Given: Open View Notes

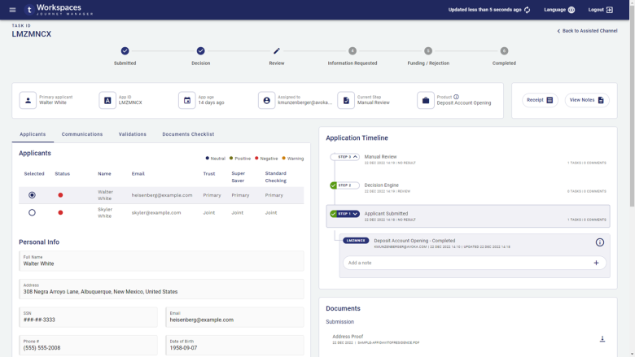Looking at the screenshot, I should (x=586, y=100).
